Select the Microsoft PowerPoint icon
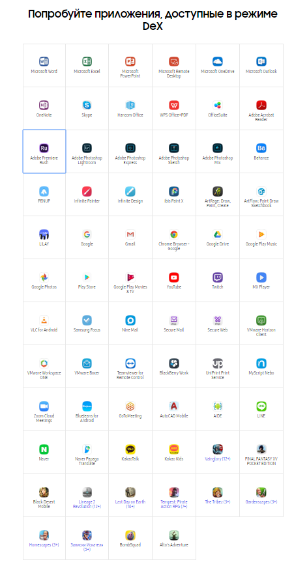 [130, 61]
